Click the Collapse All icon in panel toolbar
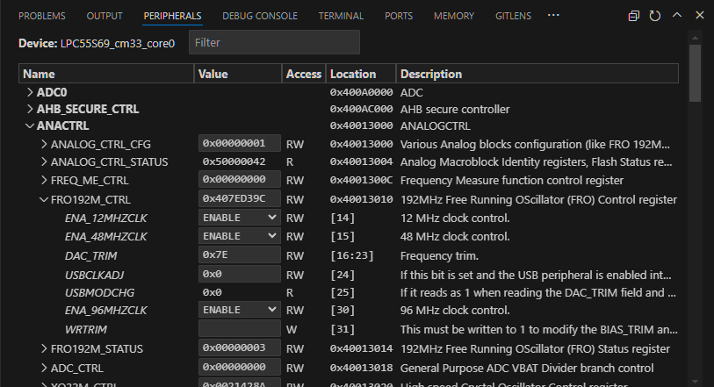This screenshot has width=714, height=387. coord(634,16)
